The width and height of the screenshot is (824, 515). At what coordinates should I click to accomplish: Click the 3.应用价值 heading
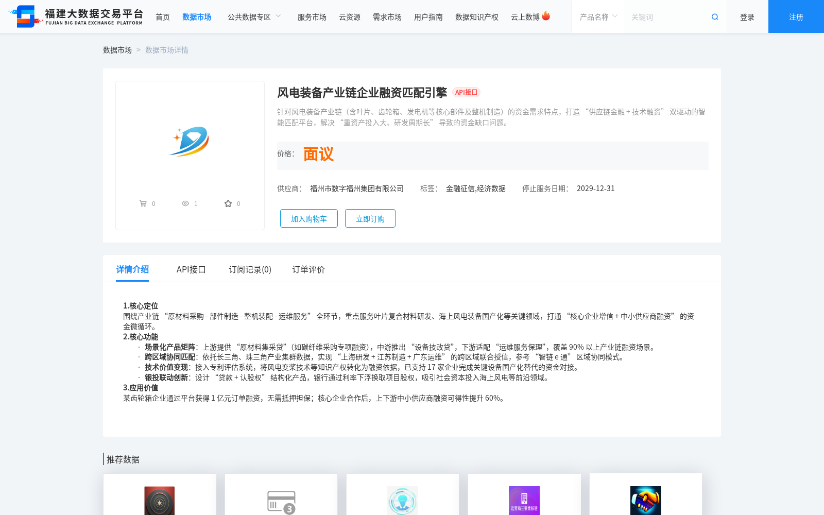pyautogui.click(x=141, y=388)
